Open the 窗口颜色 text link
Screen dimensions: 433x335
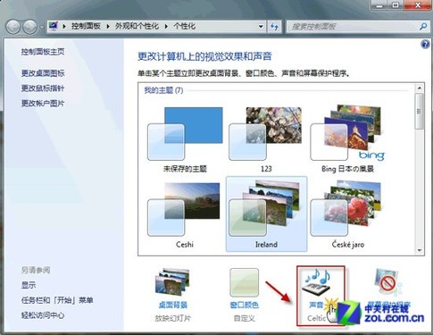coord(245,305)
